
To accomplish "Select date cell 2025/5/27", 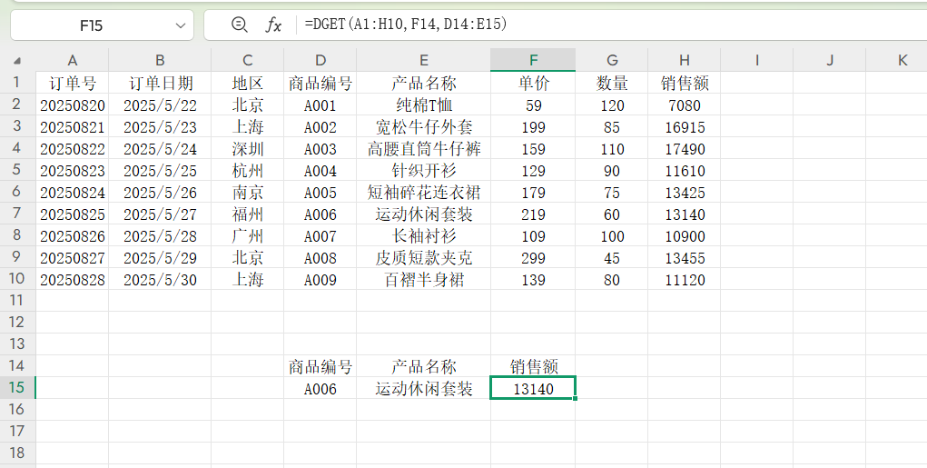I will point(160,214).
